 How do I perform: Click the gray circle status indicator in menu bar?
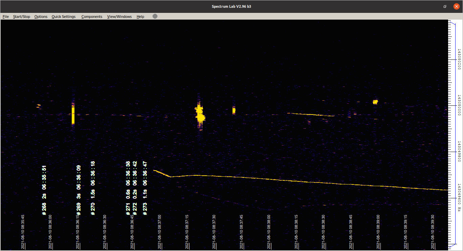pyautogui.click(x=155, y=16)
